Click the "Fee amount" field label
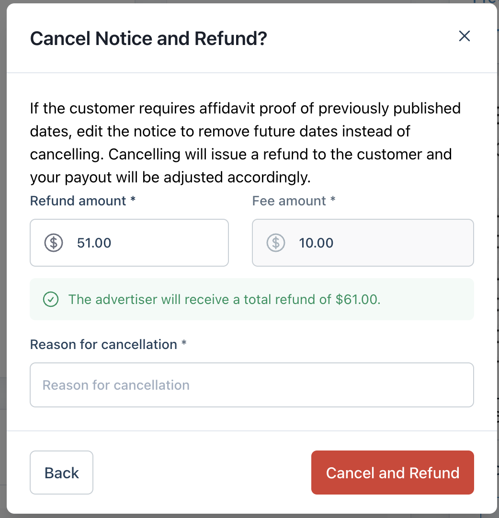Image resolution: width=499 pixels, height=518 pixels. (289, 201)
